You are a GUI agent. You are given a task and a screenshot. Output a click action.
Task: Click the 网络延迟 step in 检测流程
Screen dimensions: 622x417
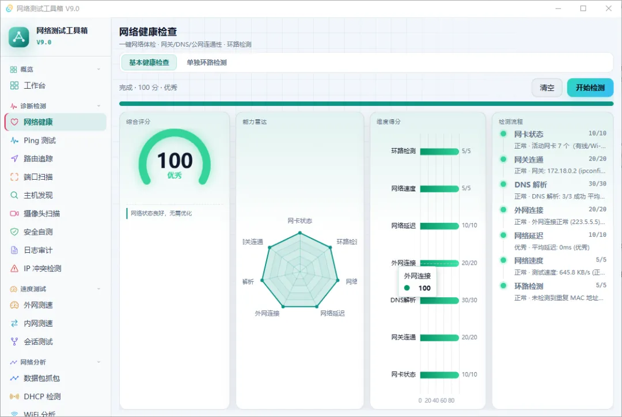(x=553, y=241)
